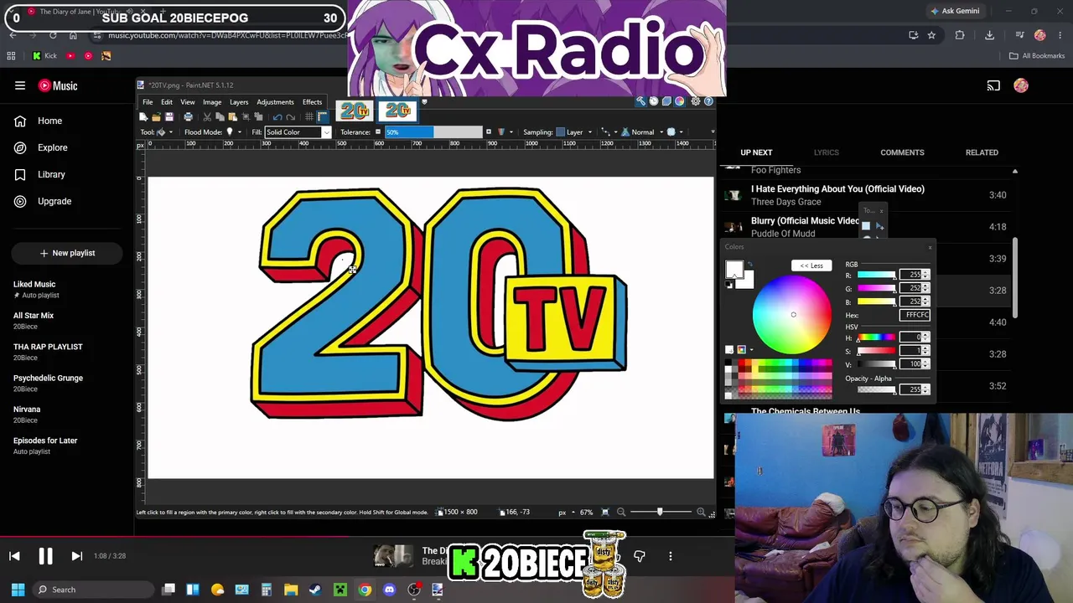The width and height of the screenshot is (1073, 603).
Task: Toggle the rulers button in Paint.NET
Action: (322, 117)
